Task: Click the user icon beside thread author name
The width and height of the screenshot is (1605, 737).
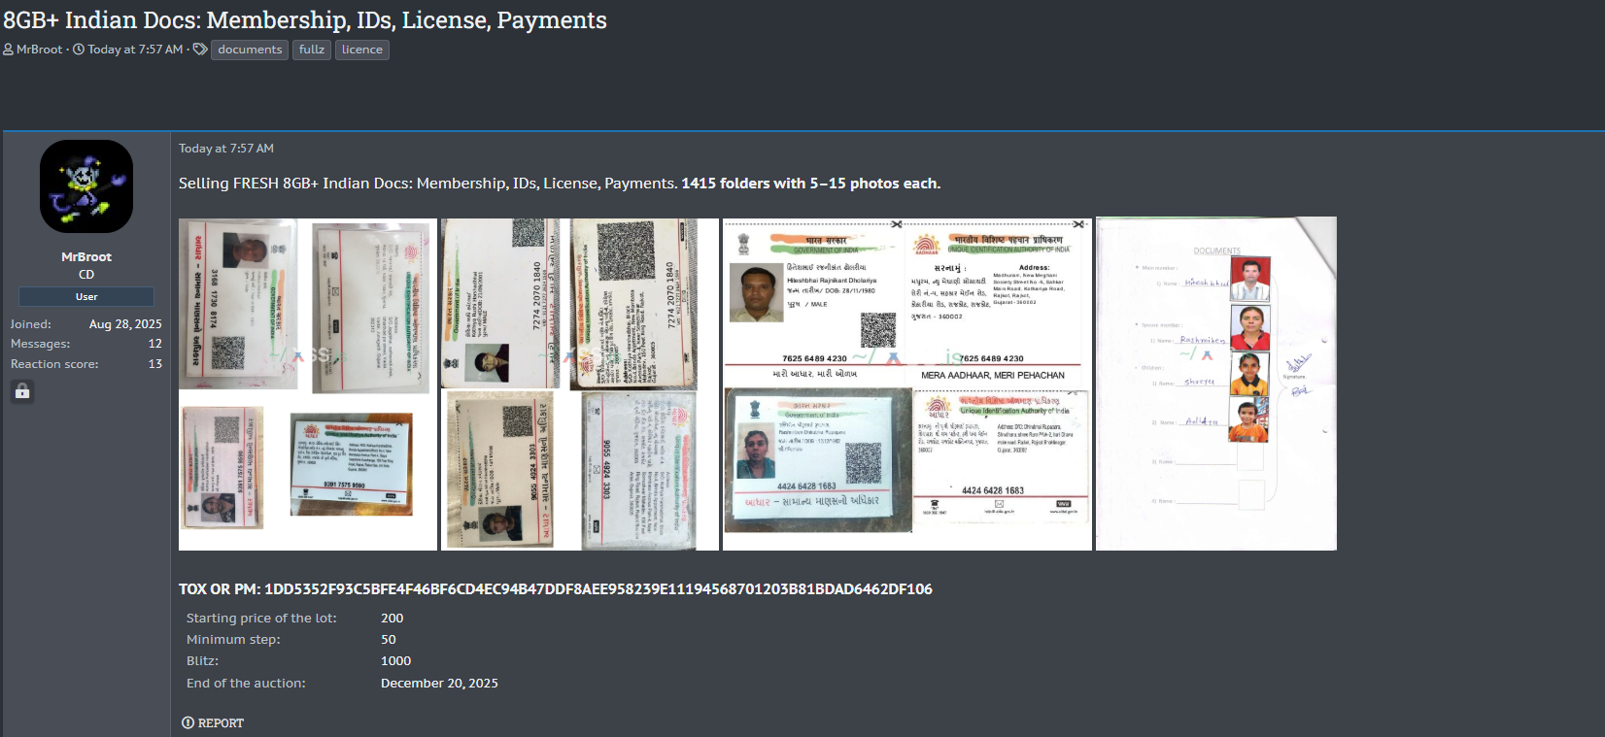Action: pyautogui.click(x=9, y=50)
